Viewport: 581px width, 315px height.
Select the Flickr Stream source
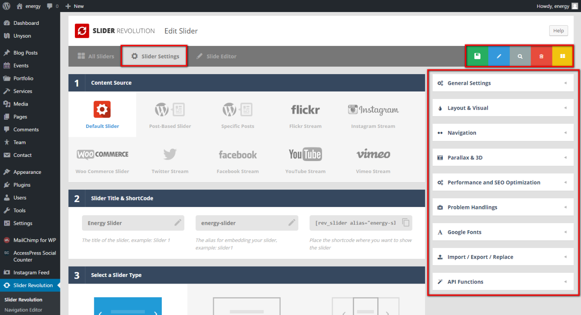point(305,115)
